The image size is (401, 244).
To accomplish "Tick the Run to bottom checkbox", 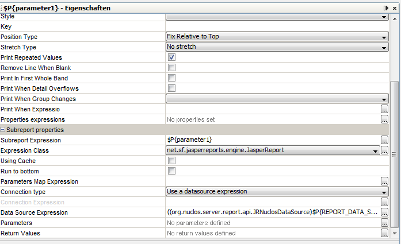I will coord(171,171).
